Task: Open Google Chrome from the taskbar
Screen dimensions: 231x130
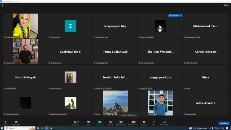Action: [x=43, y=128]
